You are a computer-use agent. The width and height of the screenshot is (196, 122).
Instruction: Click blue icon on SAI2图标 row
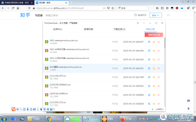pos(149,68)
